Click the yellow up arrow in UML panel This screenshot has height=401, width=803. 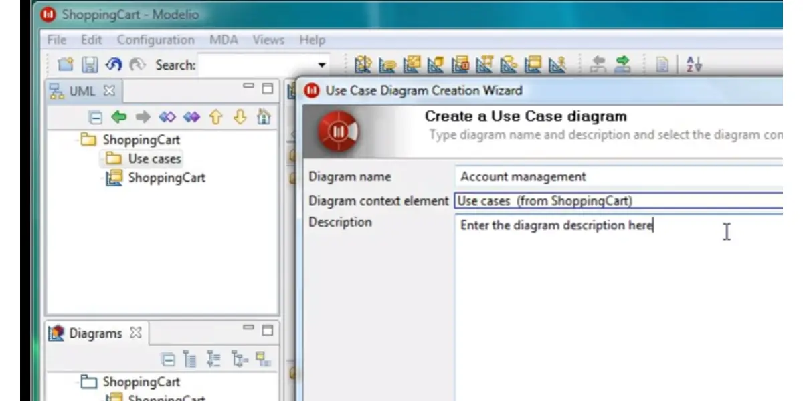pyautogui.click(x=215, y=118)
